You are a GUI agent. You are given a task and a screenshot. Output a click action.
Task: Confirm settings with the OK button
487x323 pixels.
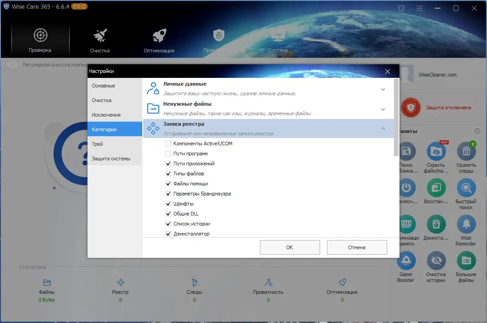coord(290,247)
